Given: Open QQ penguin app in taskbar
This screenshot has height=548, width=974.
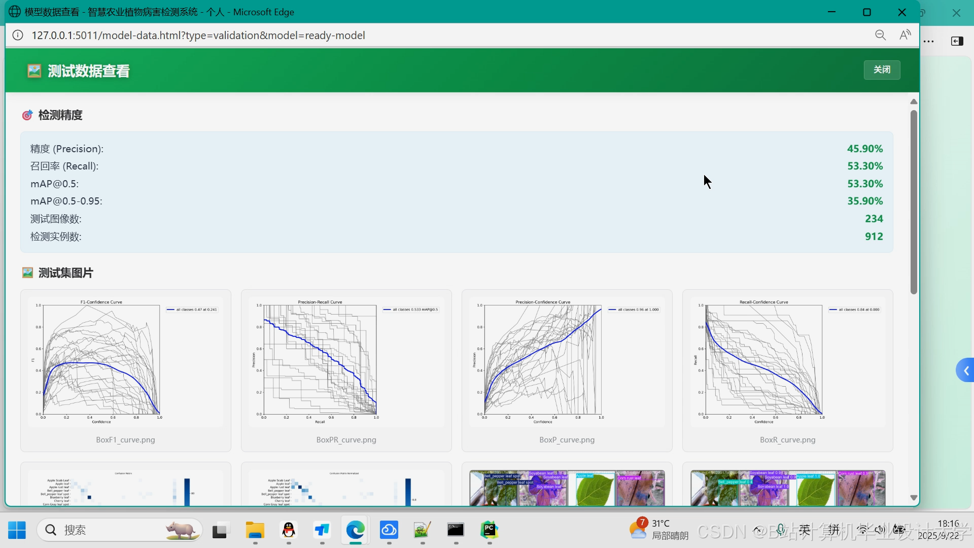Looking at the screenshot, I should (289, 530).
